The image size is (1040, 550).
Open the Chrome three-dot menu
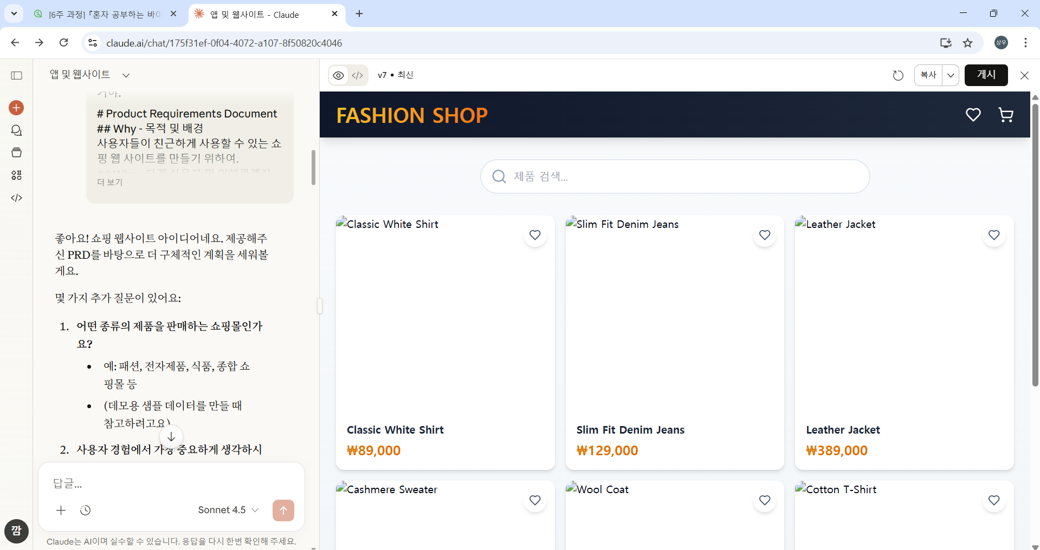(1025, 43)
